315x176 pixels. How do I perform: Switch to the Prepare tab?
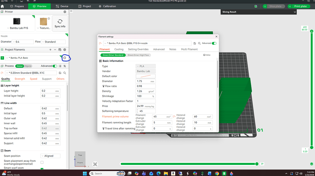click(17, 6)
